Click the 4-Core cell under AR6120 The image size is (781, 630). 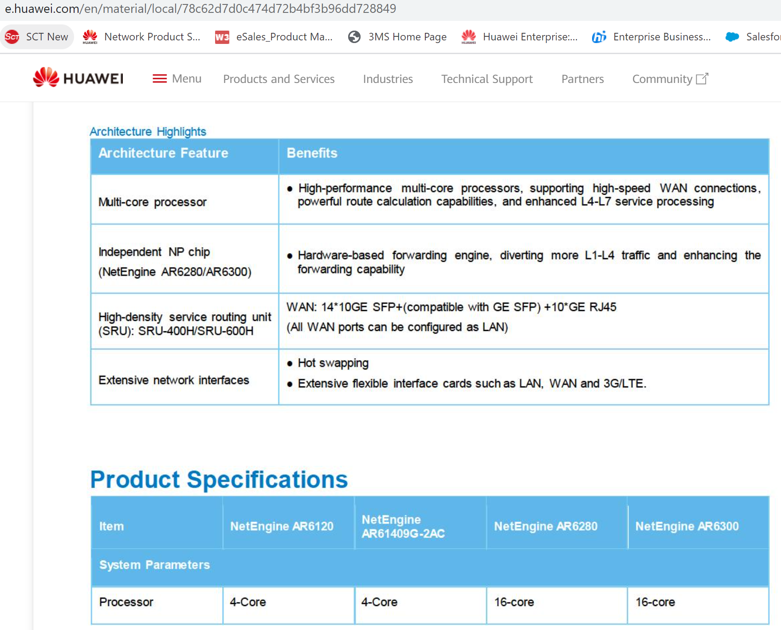[289, 605]
